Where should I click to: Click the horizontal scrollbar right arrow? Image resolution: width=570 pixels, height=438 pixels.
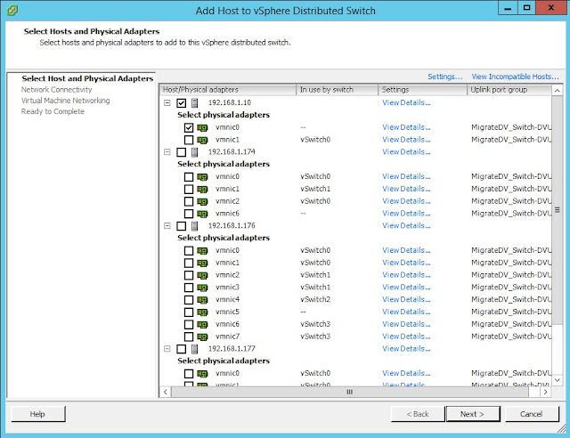point(545,392)
